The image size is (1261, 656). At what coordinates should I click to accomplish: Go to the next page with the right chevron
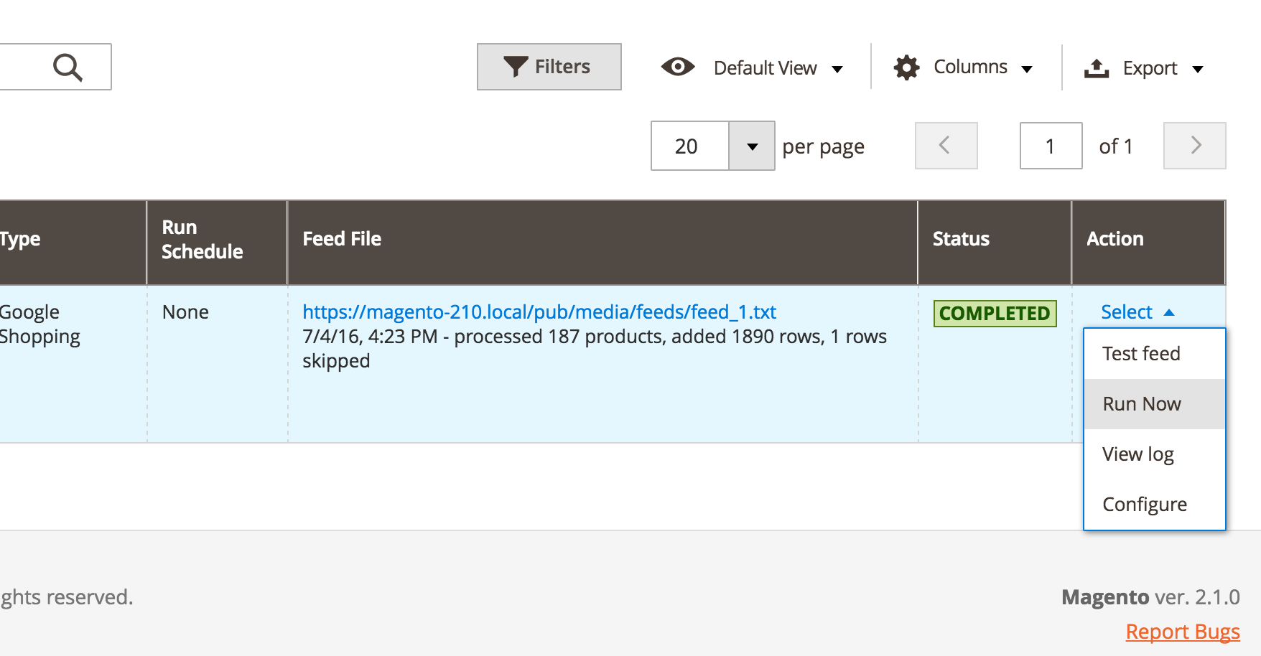1194,146
